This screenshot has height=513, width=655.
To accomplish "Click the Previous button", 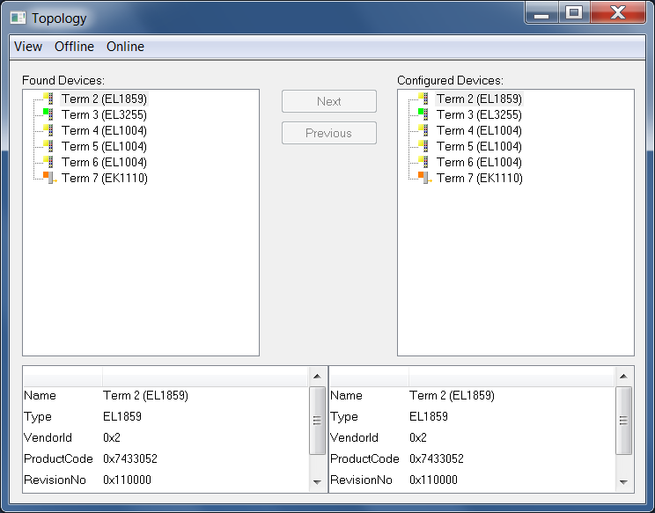I will 329,133.
